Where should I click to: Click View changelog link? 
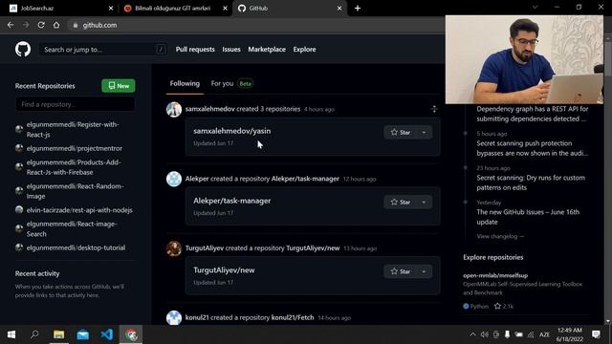500,236
